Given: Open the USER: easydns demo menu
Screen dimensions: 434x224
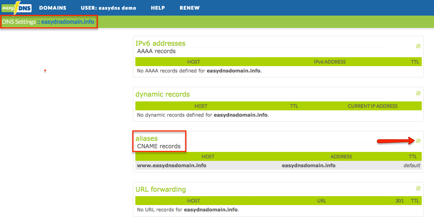Looking at the screenshot, I should (109, 8).
